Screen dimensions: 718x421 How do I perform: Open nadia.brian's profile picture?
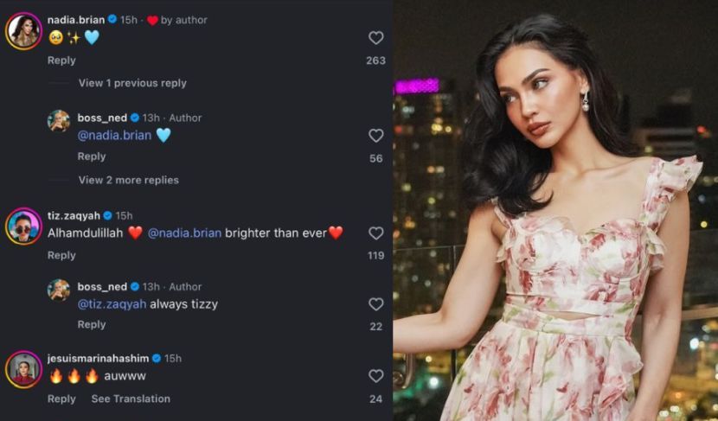[x=23, y=31]
